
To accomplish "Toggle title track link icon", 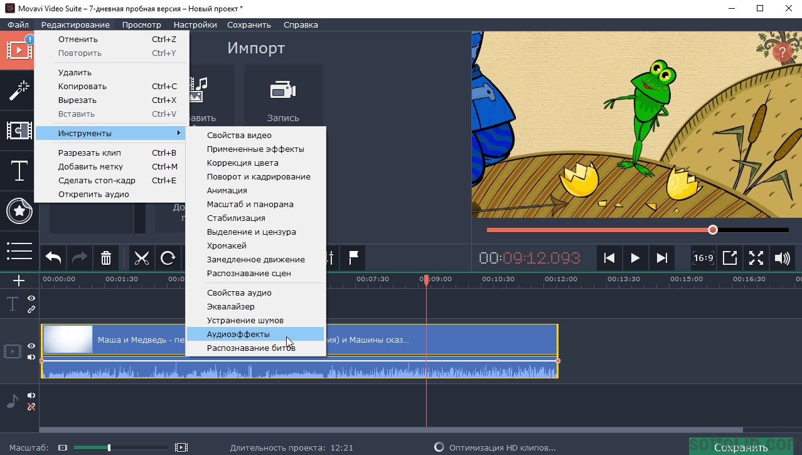I will (x=31, y=309).
